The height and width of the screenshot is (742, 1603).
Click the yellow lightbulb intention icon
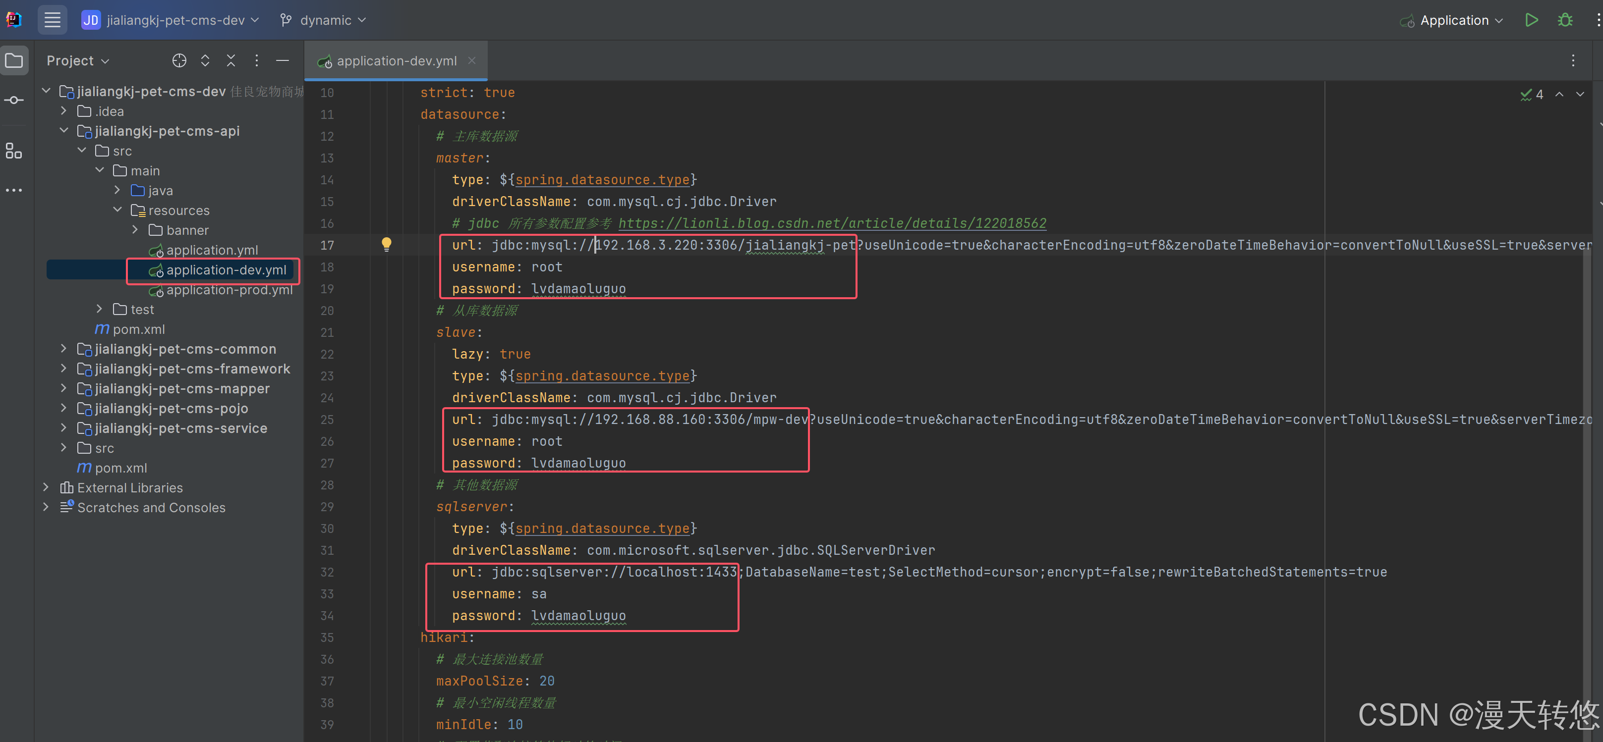pyautogui.click(x=387, y=243)
